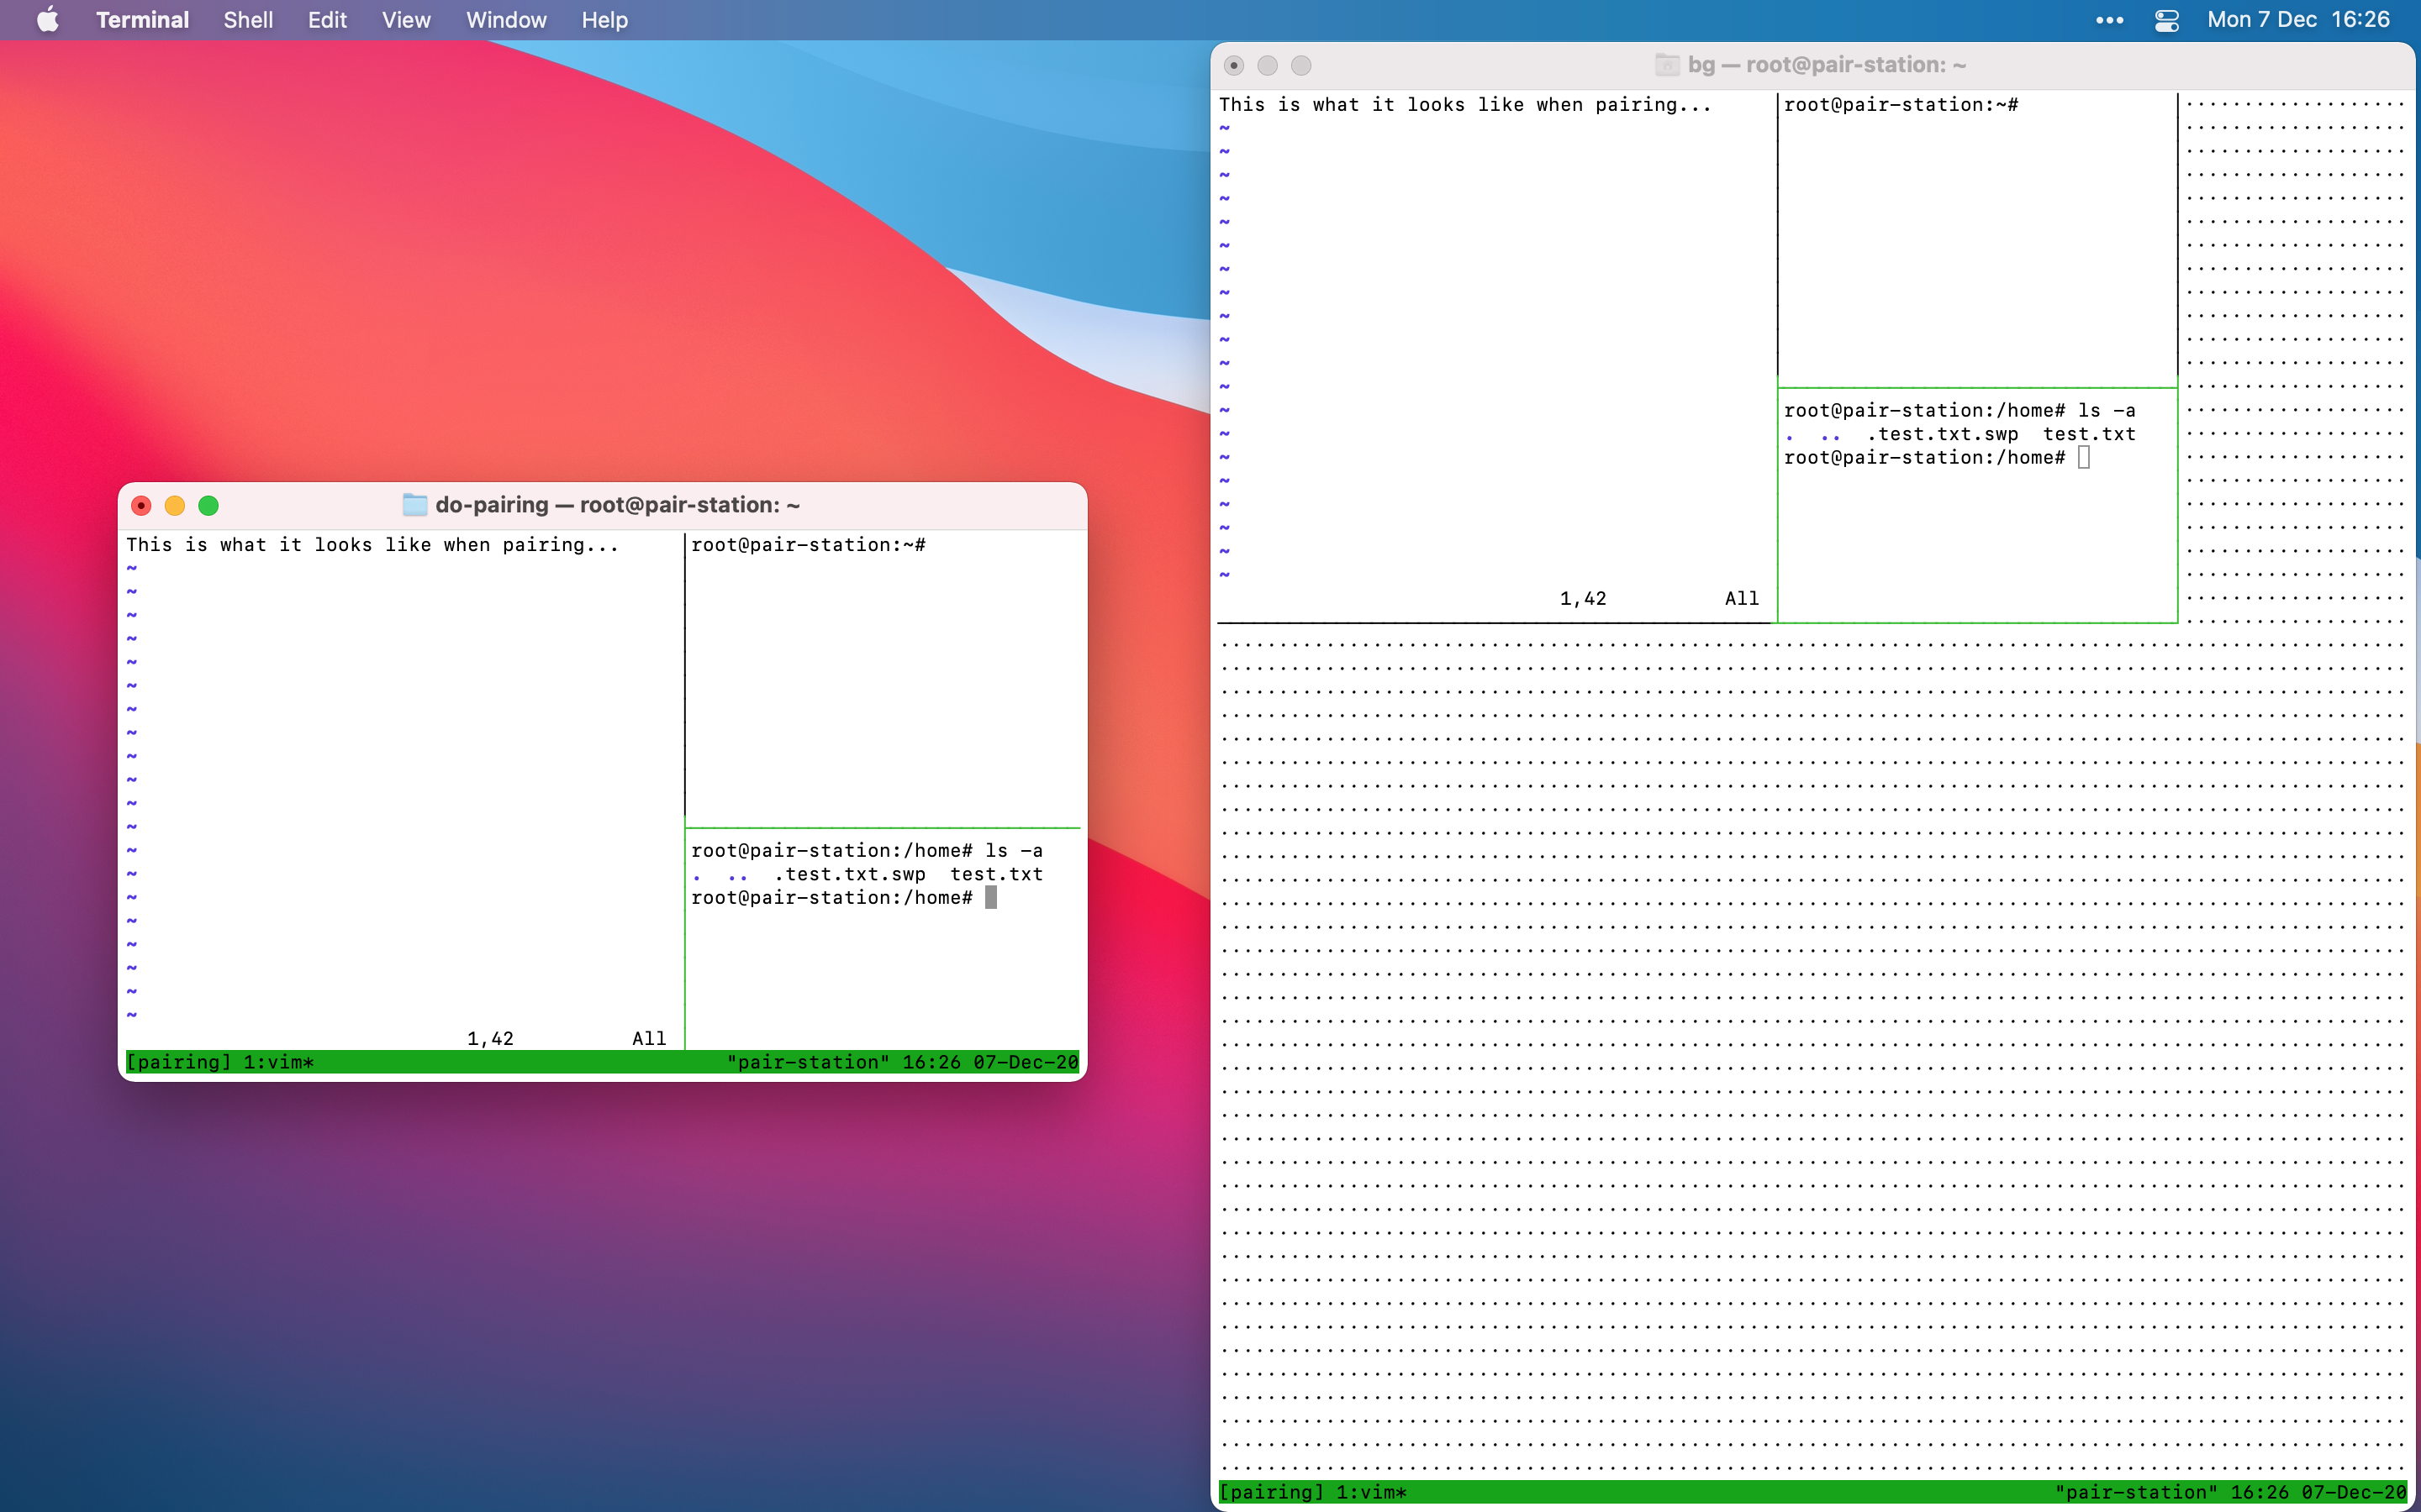Image resolution: width=2421 pixels, height=1512 pixels.
Task: Click vim position '1,42' in do-pairing window
Action: (490, 1039)
